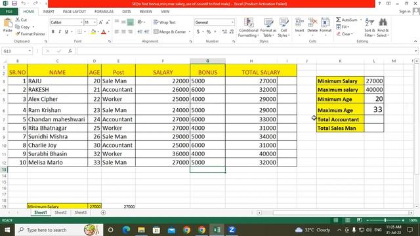Click the Format cells icon
The image size is (420, 236).
[x=325, y=22]
